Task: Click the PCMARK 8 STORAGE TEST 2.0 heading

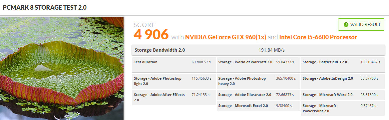Action: [45, 7]
